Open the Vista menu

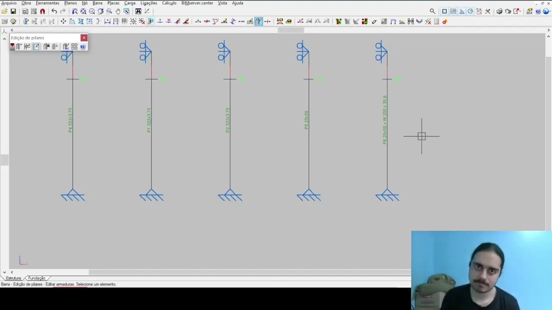(223, 3)
